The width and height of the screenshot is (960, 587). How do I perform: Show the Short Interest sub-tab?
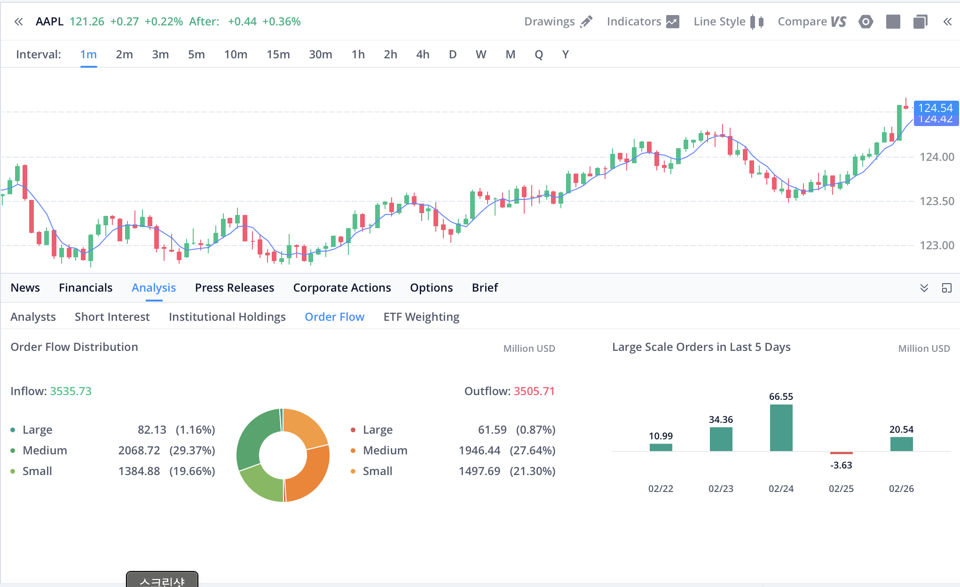[112, 317]
